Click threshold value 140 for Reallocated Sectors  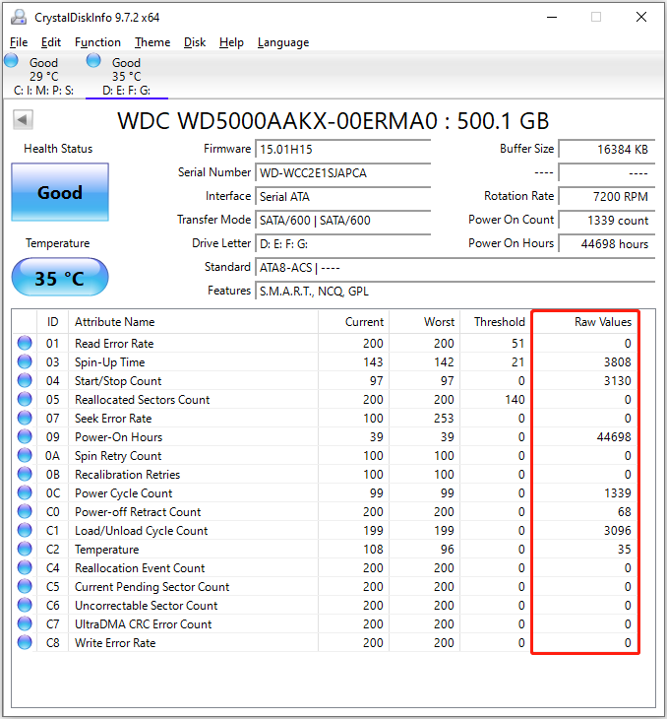(x=515, y=400)
